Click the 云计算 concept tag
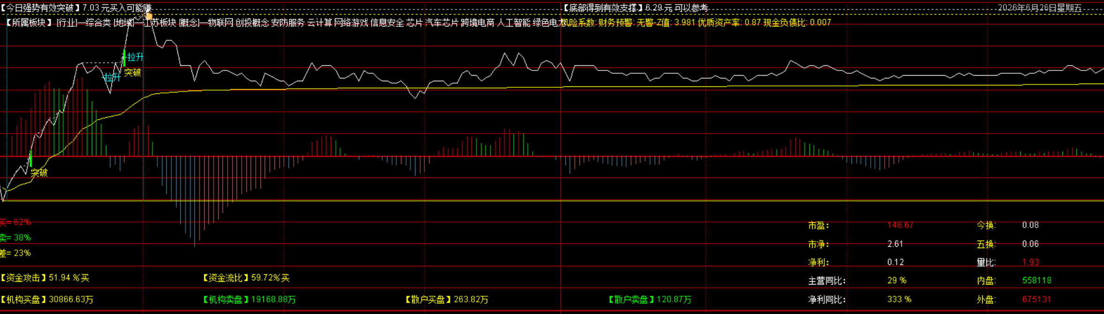This screenshot has width=1104, height=314. click(x=319, y=22)
